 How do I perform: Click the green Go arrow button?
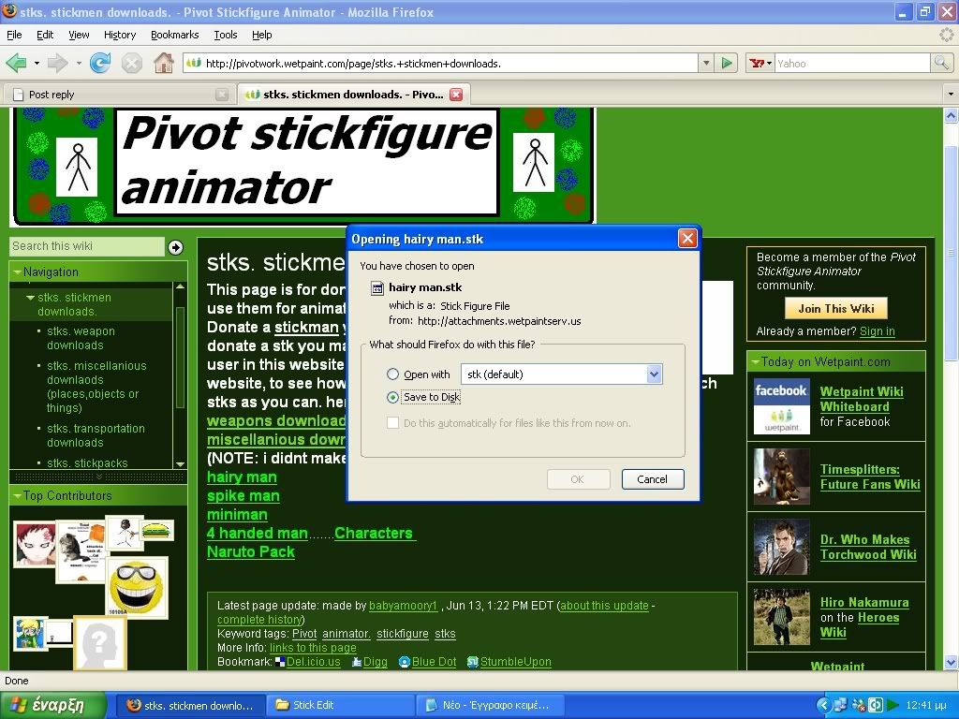point(727,64)
